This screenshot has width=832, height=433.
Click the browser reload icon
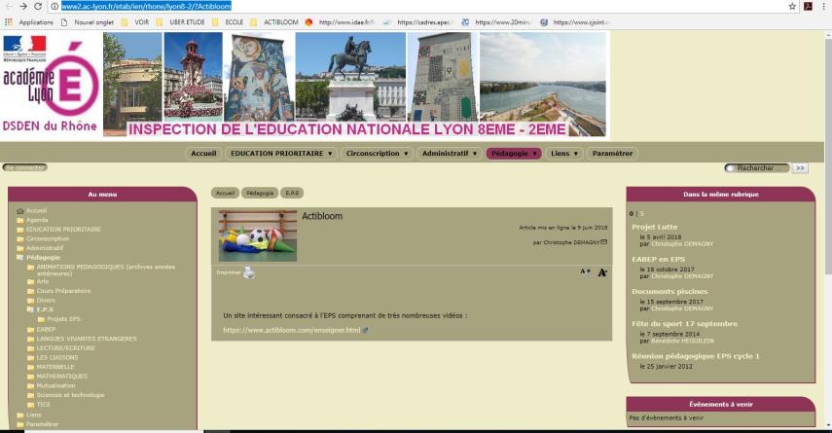click(37, 6)
